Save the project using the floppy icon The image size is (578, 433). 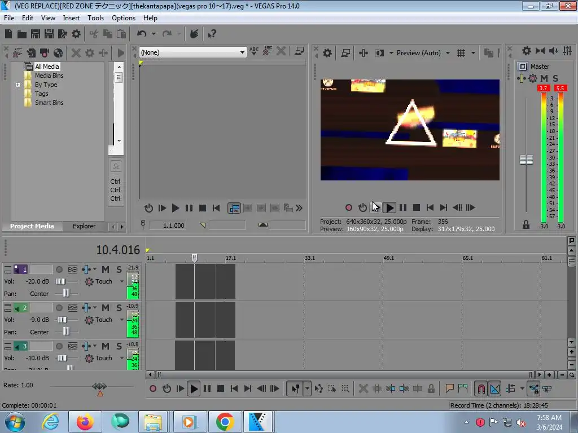pyautogui.click(x=36, y=34)
